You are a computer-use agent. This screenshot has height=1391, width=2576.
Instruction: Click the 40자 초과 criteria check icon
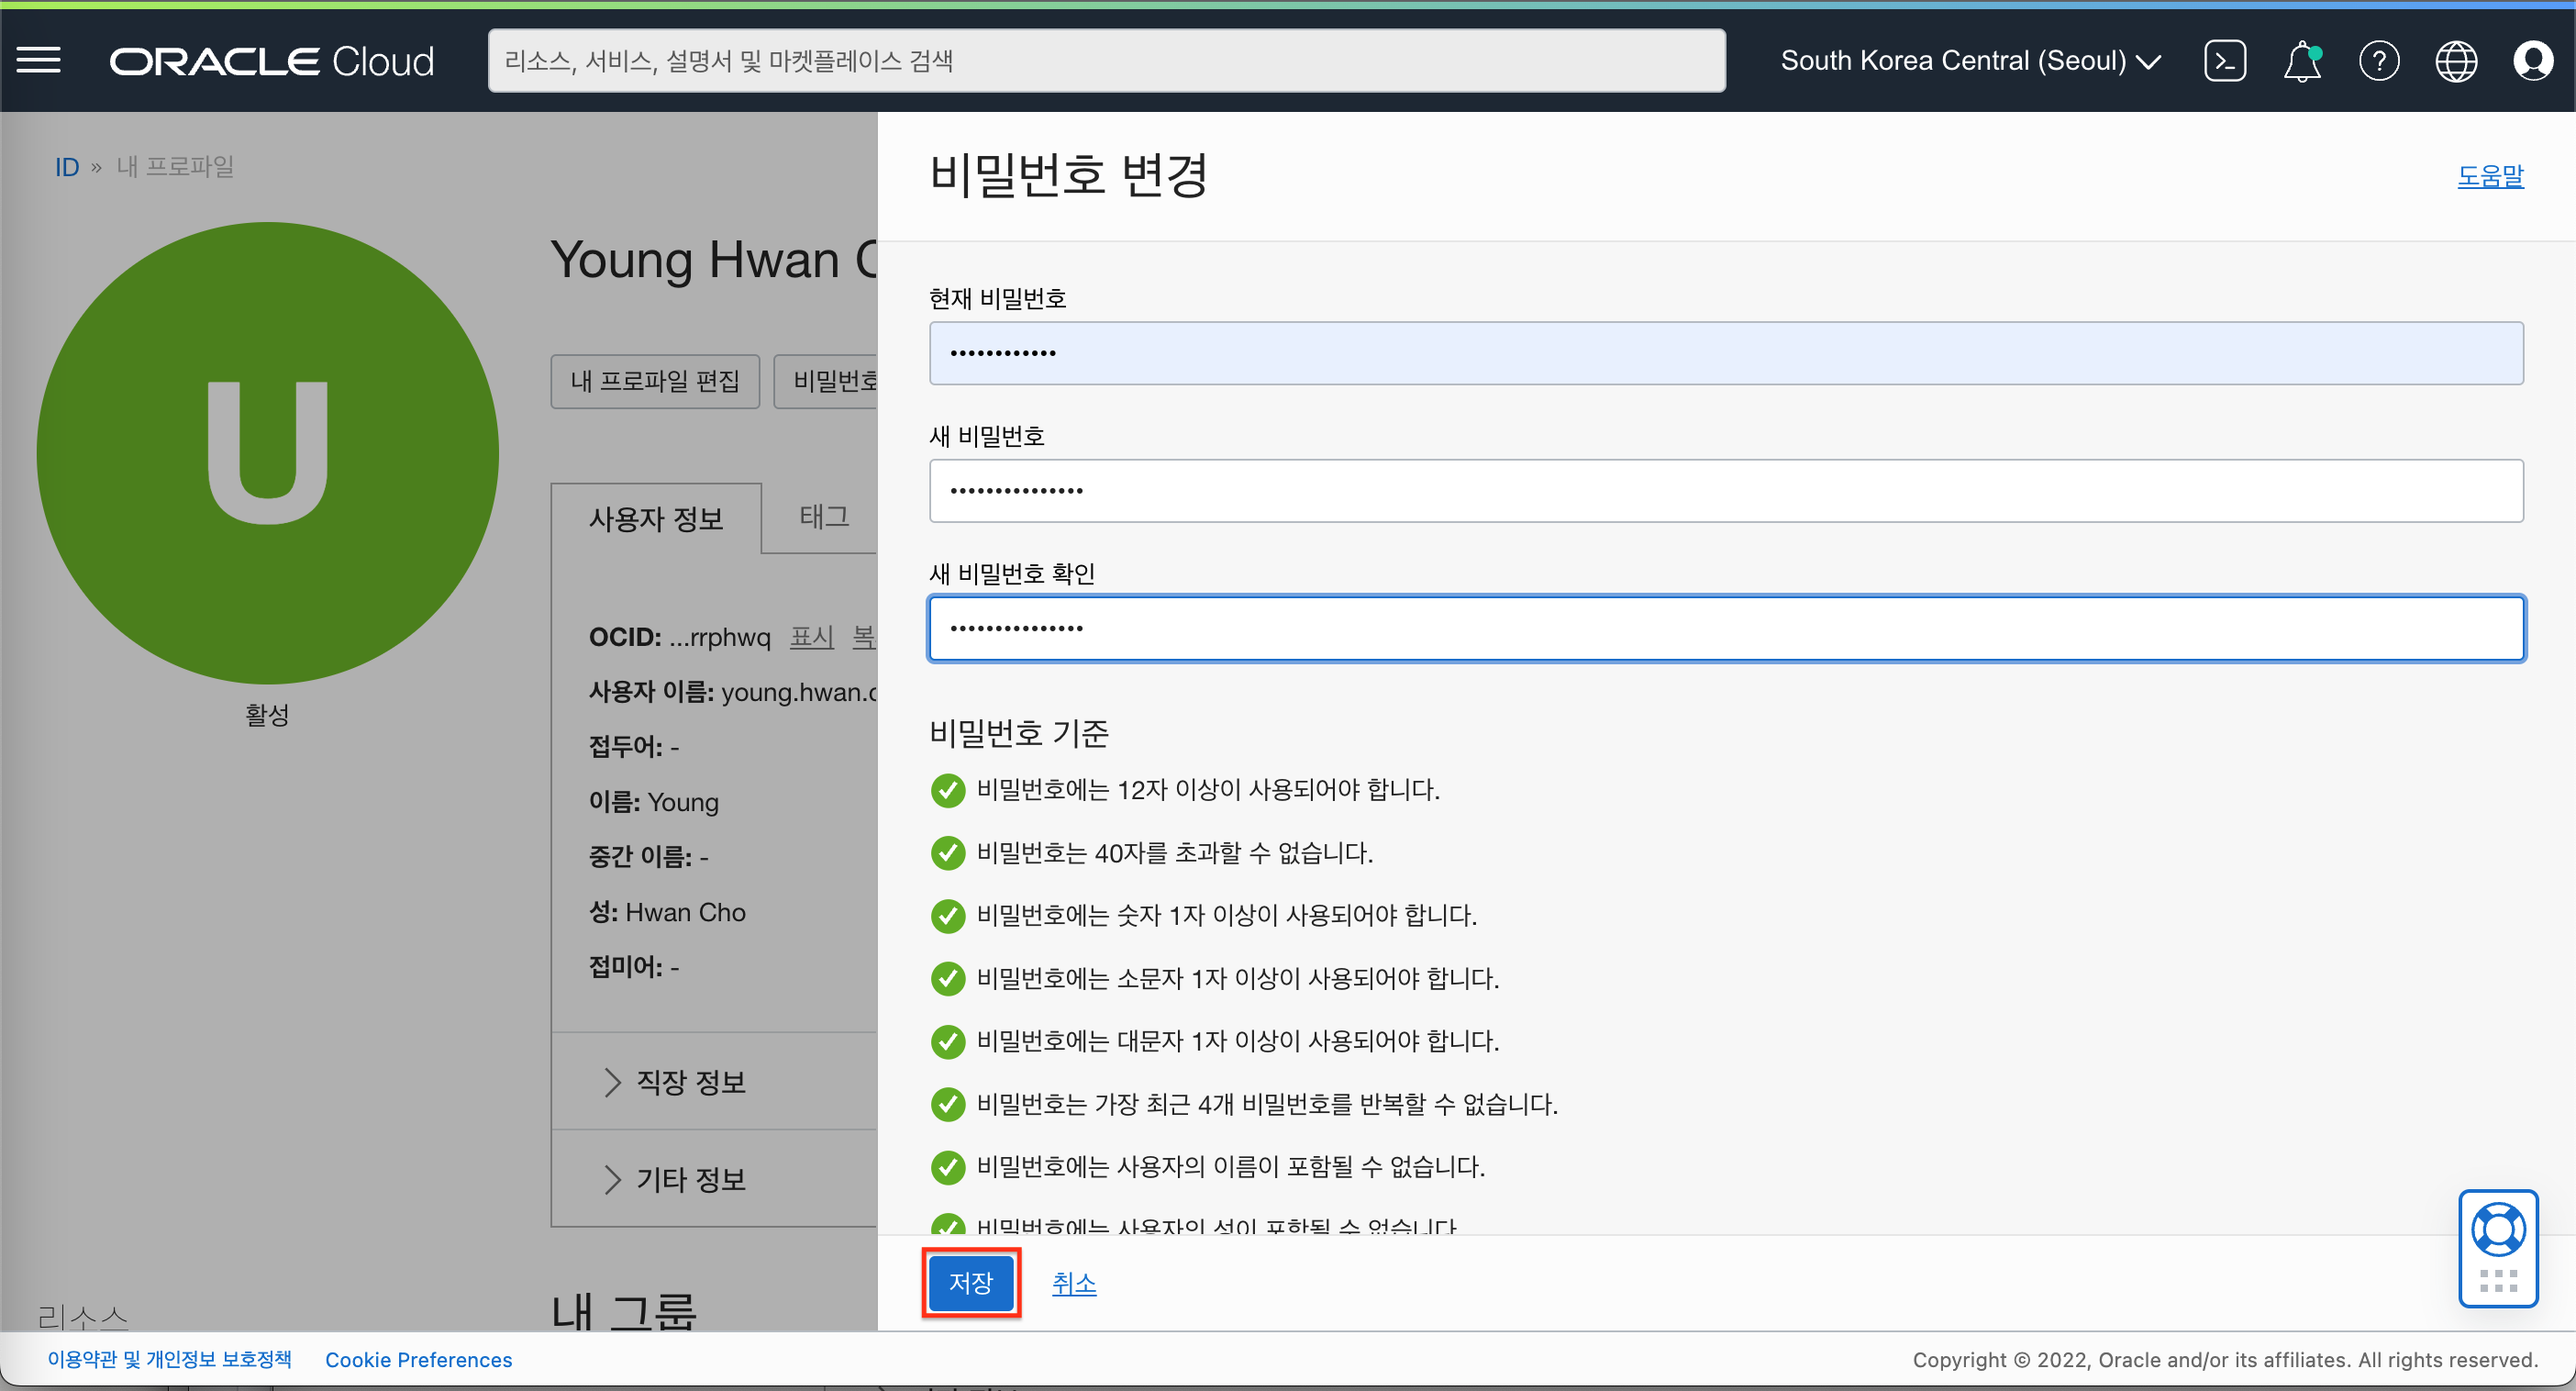pos(947,853)
